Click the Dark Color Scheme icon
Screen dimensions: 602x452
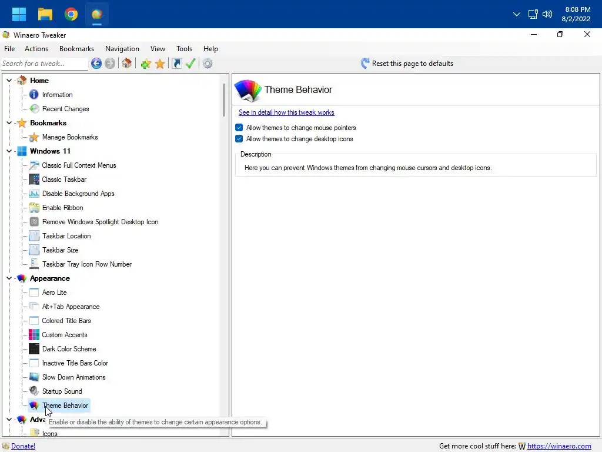click(x=34, y=349)
